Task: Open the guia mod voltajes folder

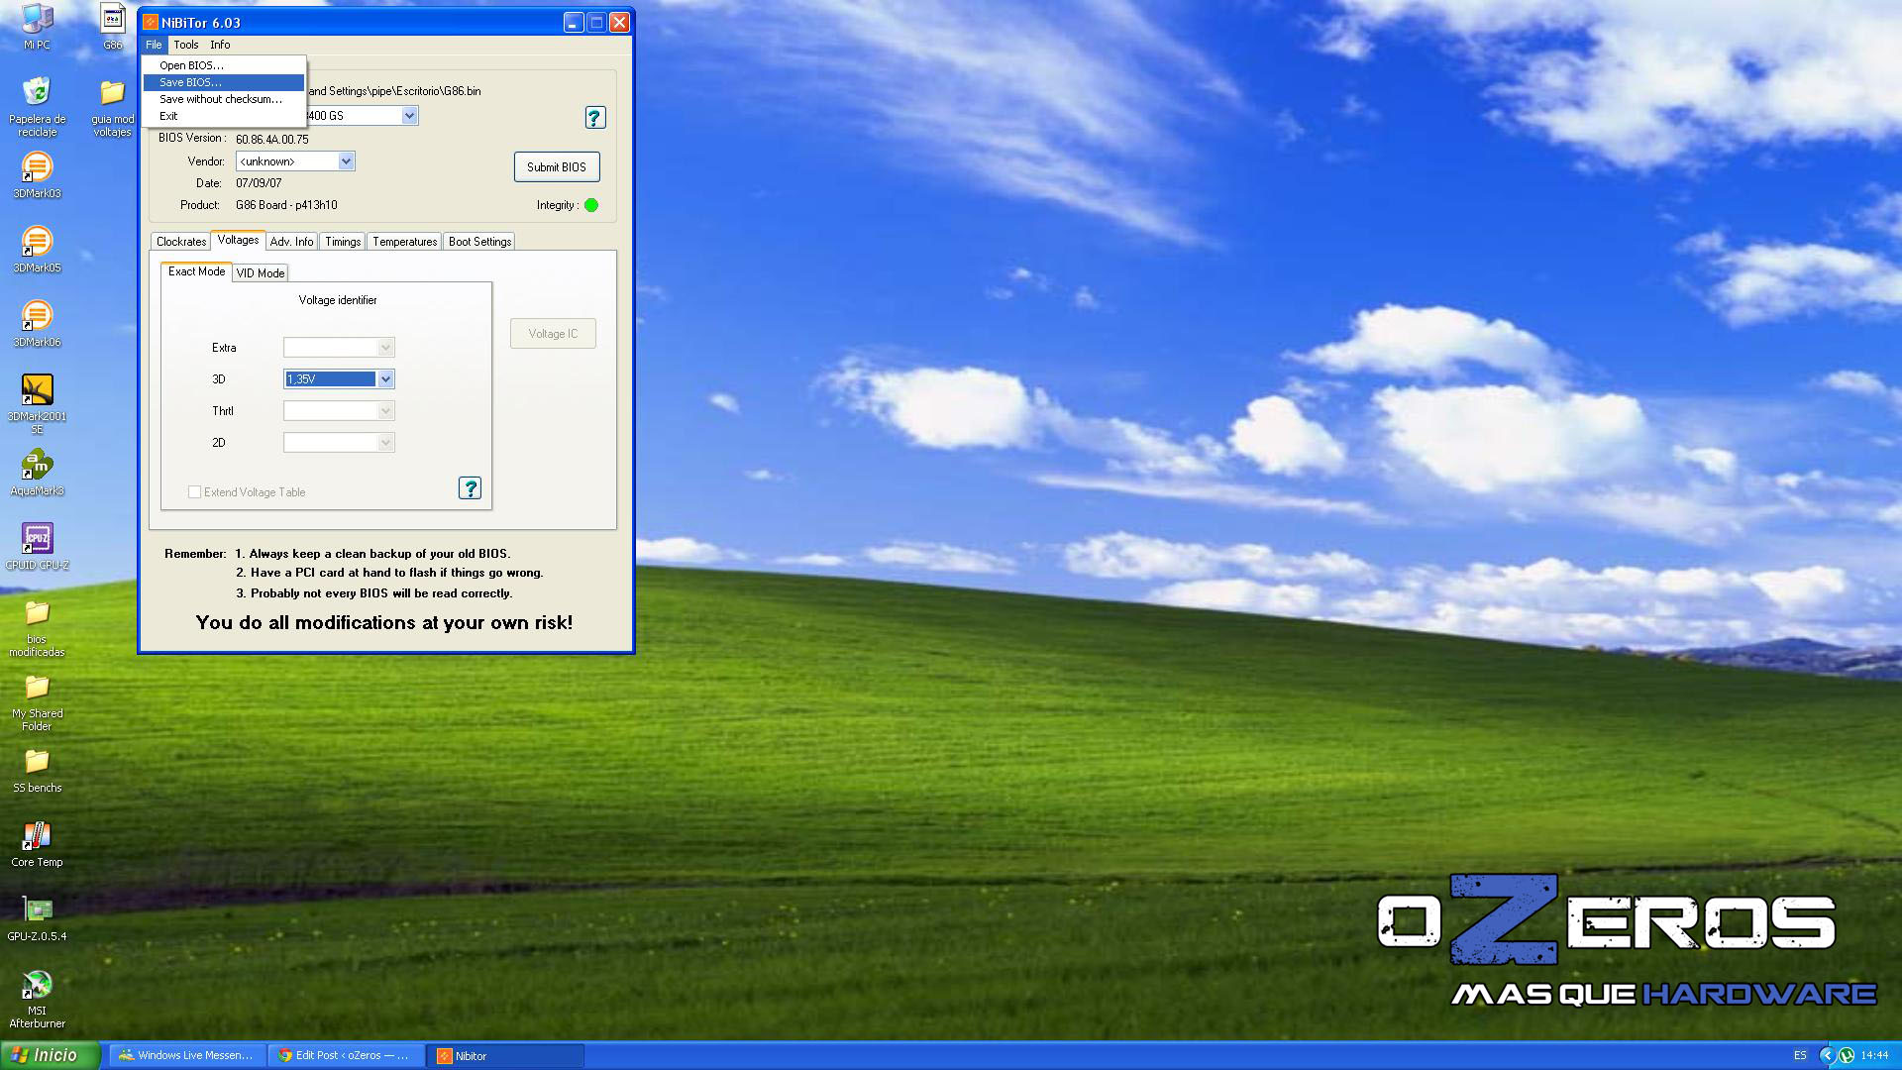Action: 112,107
